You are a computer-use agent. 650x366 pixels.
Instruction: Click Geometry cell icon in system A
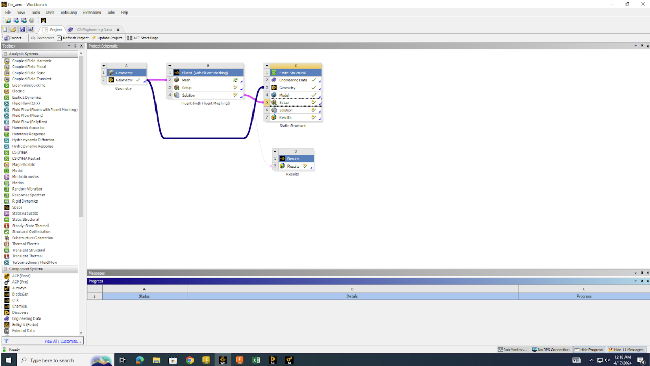point(111,80)
